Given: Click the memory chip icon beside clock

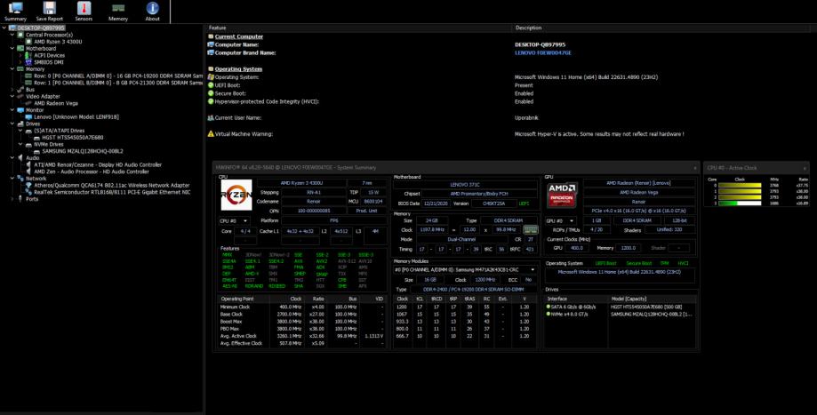Looking at the screenshot, I should pyautogui.click(x=531, y=229).
